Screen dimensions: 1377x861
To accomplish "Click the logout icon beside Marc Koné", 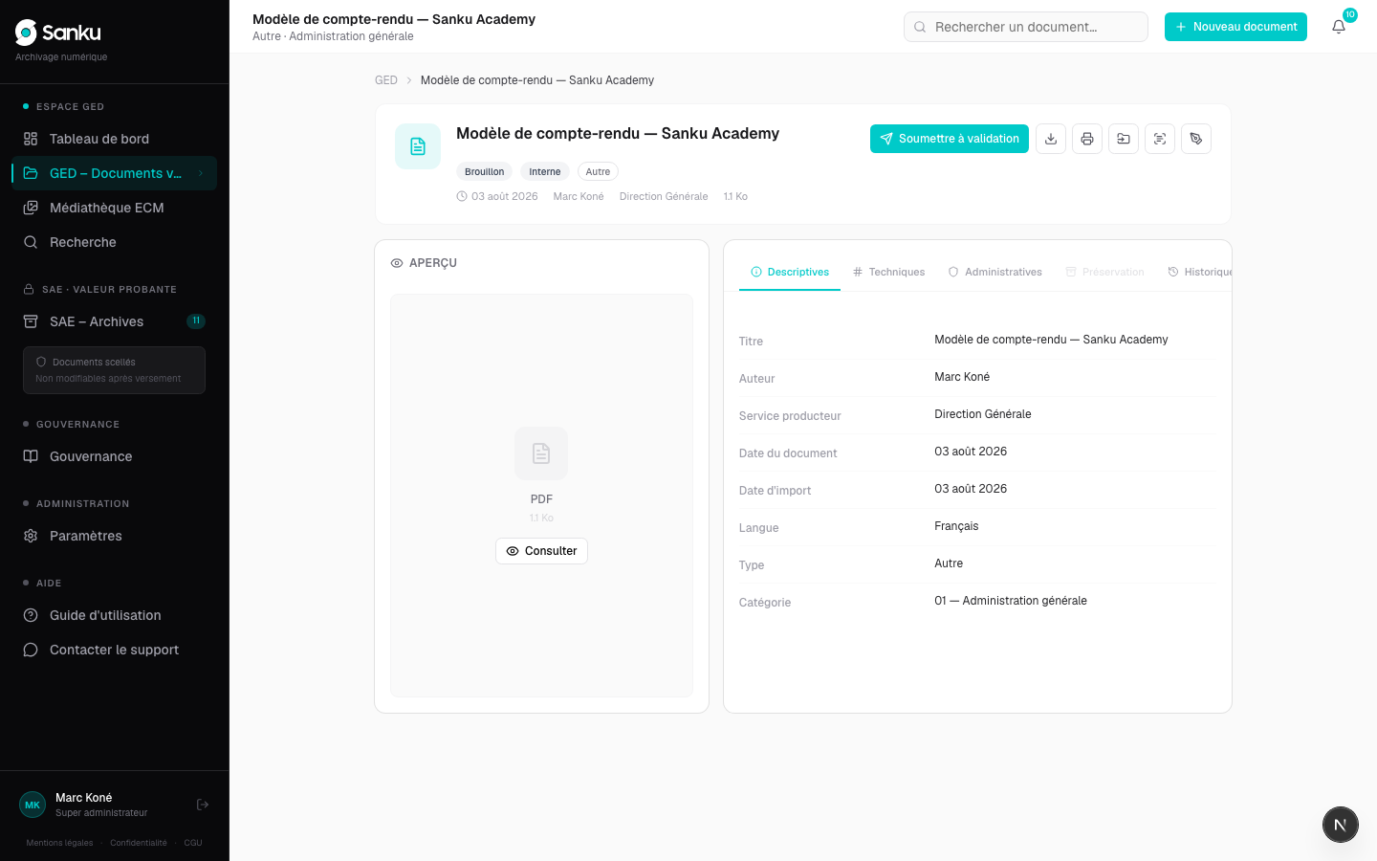I will point(203,805).
